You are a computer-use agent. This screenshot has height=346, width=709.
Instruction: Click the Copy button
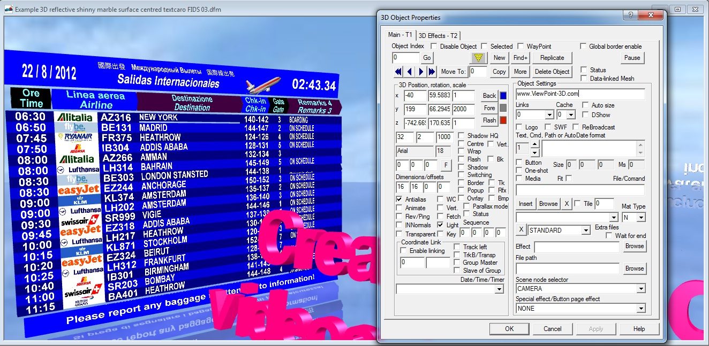tap(499, 72)
